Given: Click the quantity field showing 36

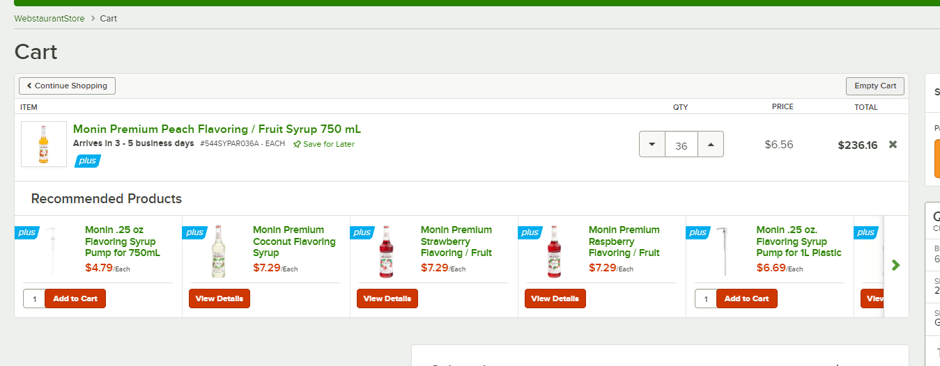Looking at the screenshot, I should 681,145.
